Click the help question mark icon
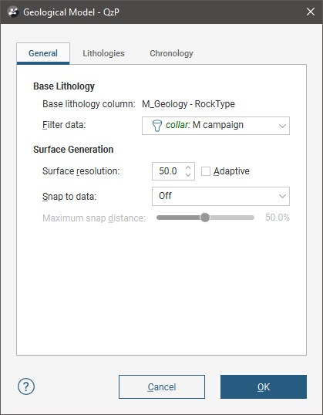 pos(26,386)
